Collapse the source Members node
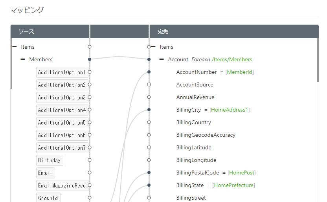The width and height of the screenshot is (327, 202). [23, 59]
